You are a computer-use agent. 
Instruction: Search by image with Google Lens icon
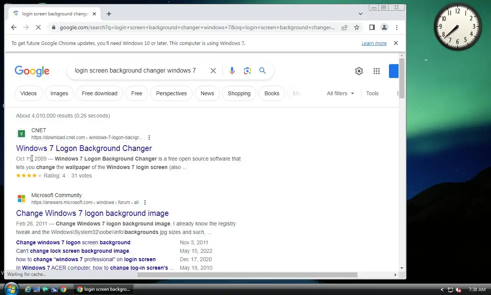pos(247,71)
